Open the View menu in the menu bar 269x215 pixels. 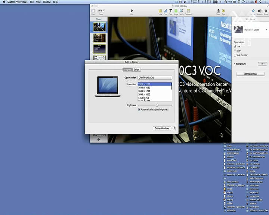click(x=38, y=2)
